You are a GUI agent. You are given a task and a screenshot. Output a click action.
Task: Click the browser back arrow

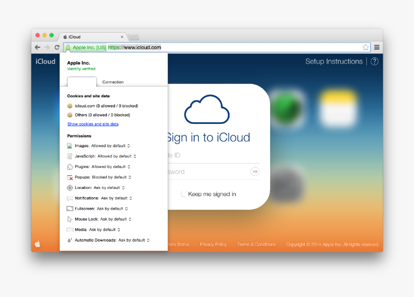[x=38, y=47]
